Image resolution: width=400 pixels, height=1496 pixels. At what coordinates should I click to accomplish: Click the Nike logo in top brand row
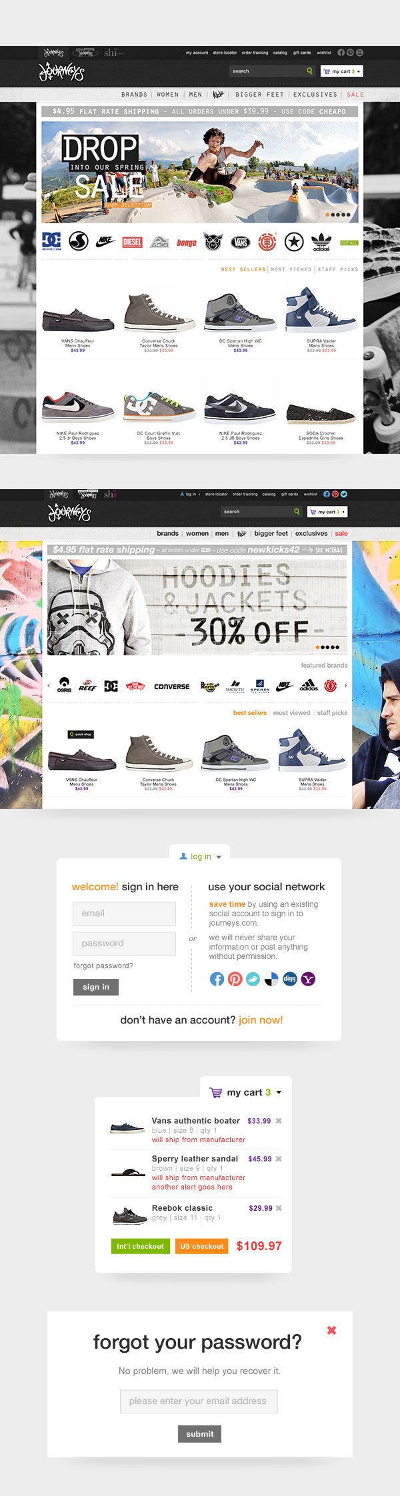pos(105,241)
